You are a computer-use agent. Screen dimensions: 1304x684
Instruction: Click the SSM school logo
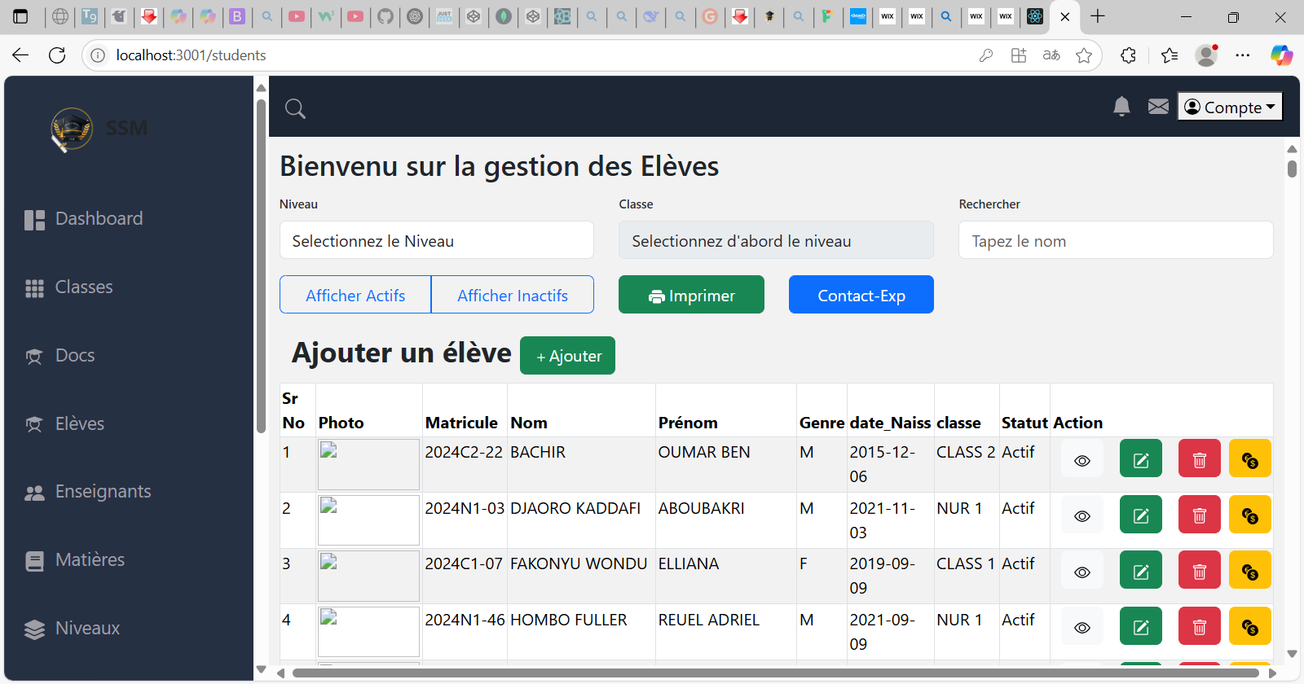(x=72, y=129)
